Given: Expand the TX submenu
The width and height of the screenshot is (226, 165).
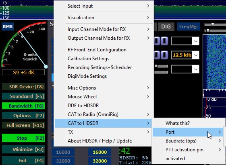Looking at the screenshot, I should pos(104,132).
